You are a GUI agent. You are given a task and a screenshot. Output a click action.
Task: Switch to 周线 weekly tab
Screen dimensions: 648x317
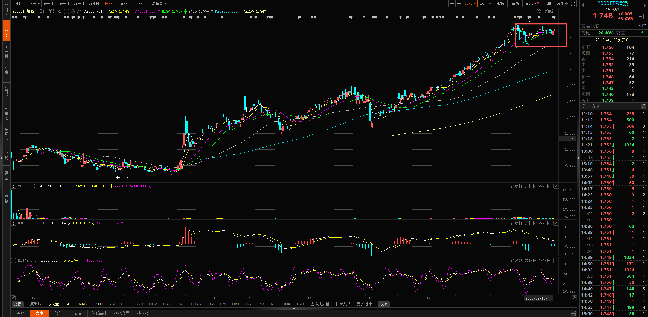(x=124, y=4)
